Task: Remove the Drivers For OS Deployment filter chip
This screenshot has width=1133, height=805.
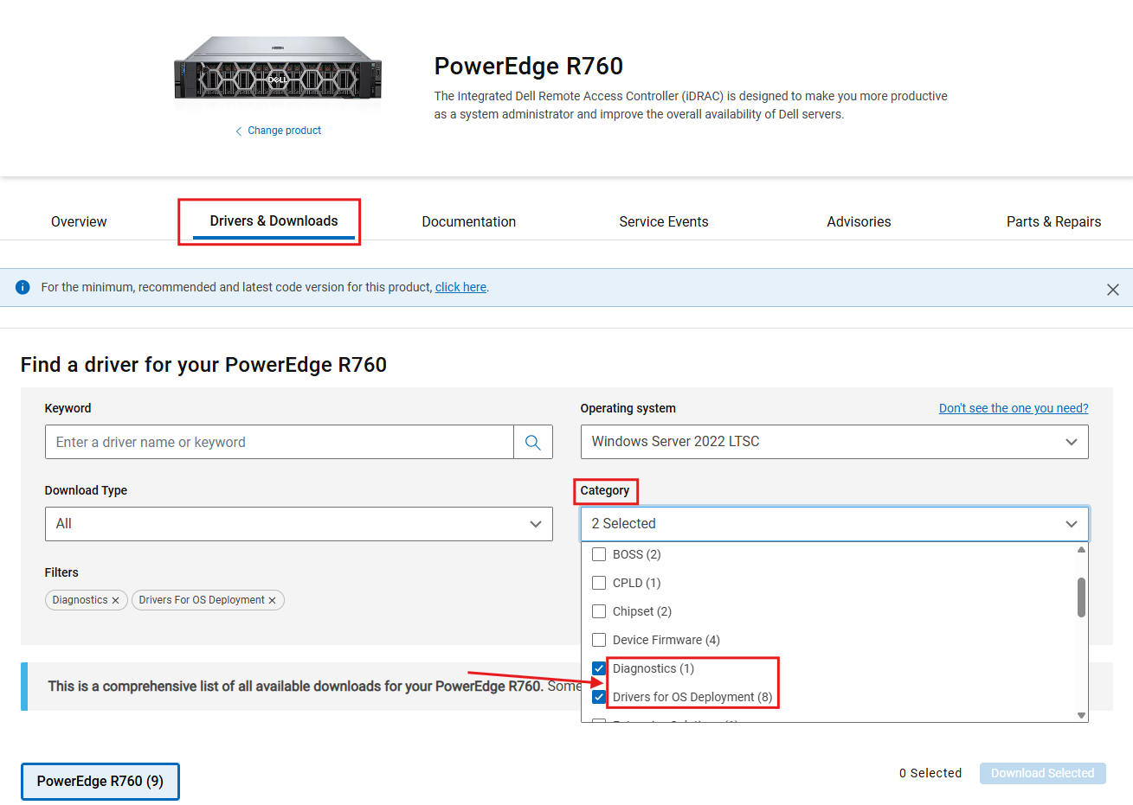Action: click(x=273, y=599)
